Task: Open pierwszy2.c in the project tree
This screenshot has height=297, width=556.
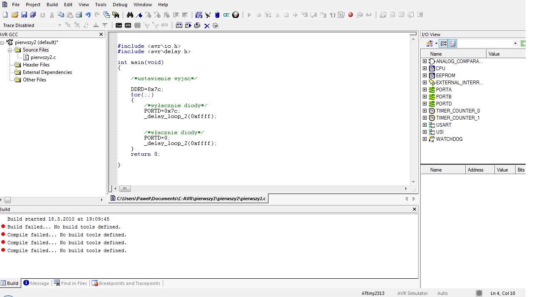Action: 43,57
